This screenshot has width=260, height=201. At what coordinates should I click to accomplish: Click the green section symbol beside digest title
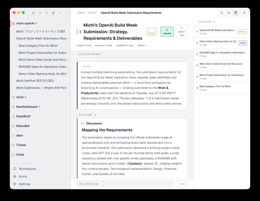point(80,32)
